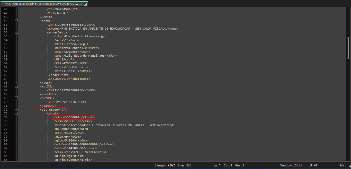Viewport: 351px width, 169px height.
Task: Fold the second autXML block at line 69
Action: [x=16, y=98]
